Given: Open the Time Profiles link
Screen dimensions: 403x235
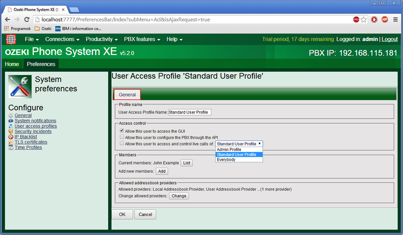Looking at the screenshot, I should coord(28,148).
